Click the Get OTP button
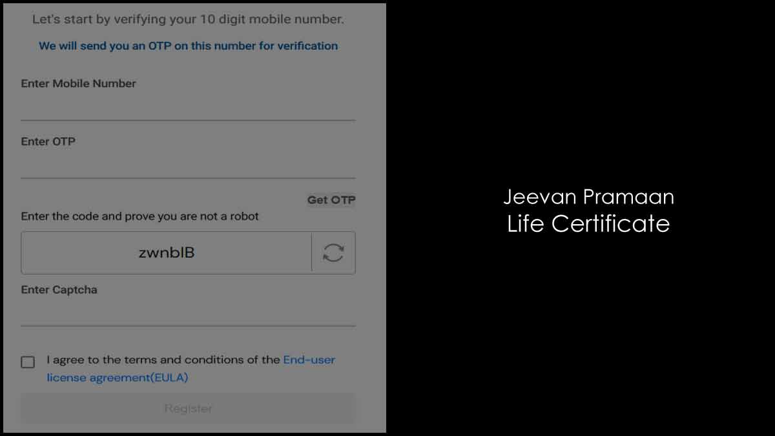The height and width of the screenshot is (436, 775). click(x=331, y=200)
